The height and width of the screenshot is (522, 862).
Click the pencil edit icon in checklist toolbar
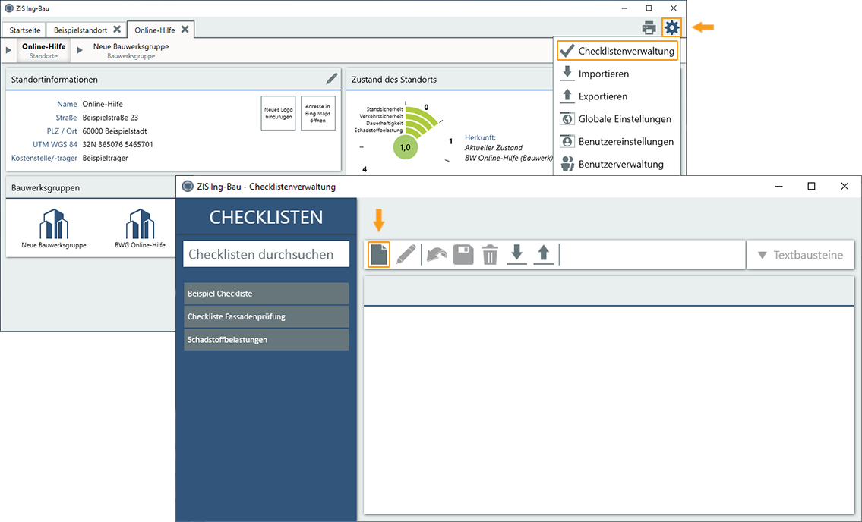406,254
